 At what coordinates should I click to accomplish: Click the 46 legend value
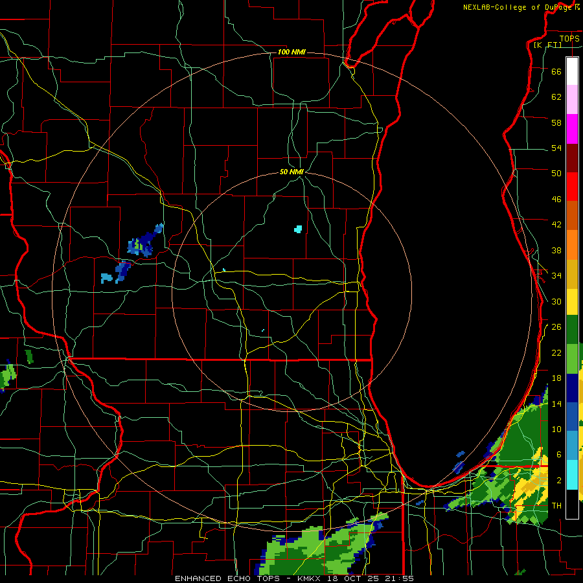(x=556, y=199)
